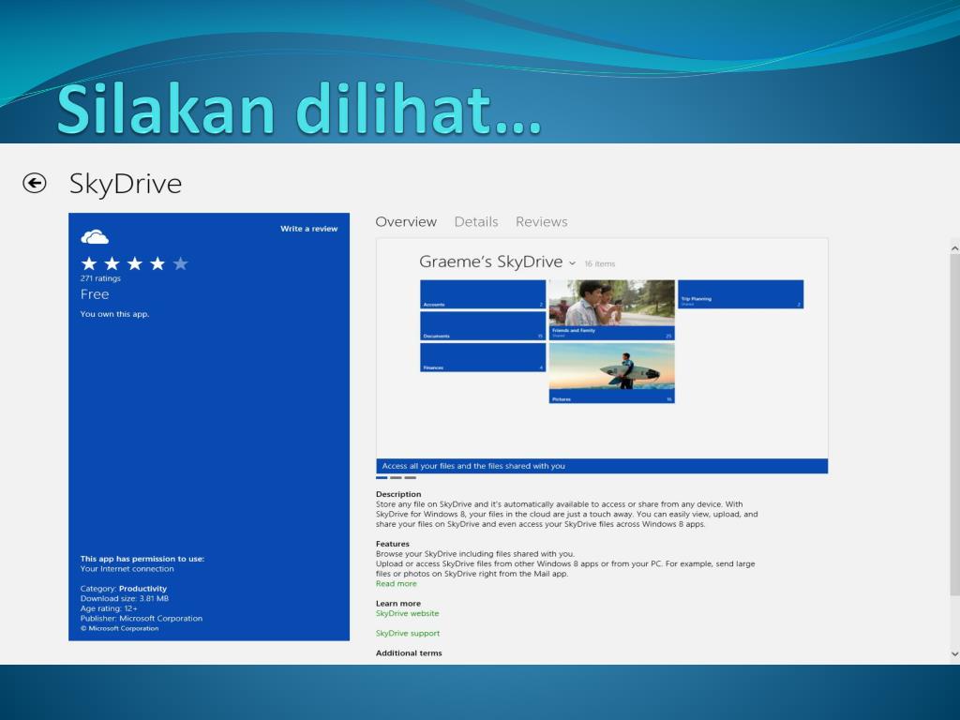Click the vertical scrollbar thumb
This screenshot has height=720, width=960.
click(x=954, y=424)
